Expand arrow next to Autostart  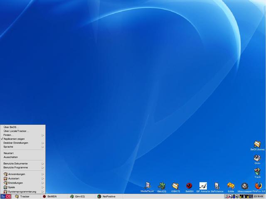point(43,179)
